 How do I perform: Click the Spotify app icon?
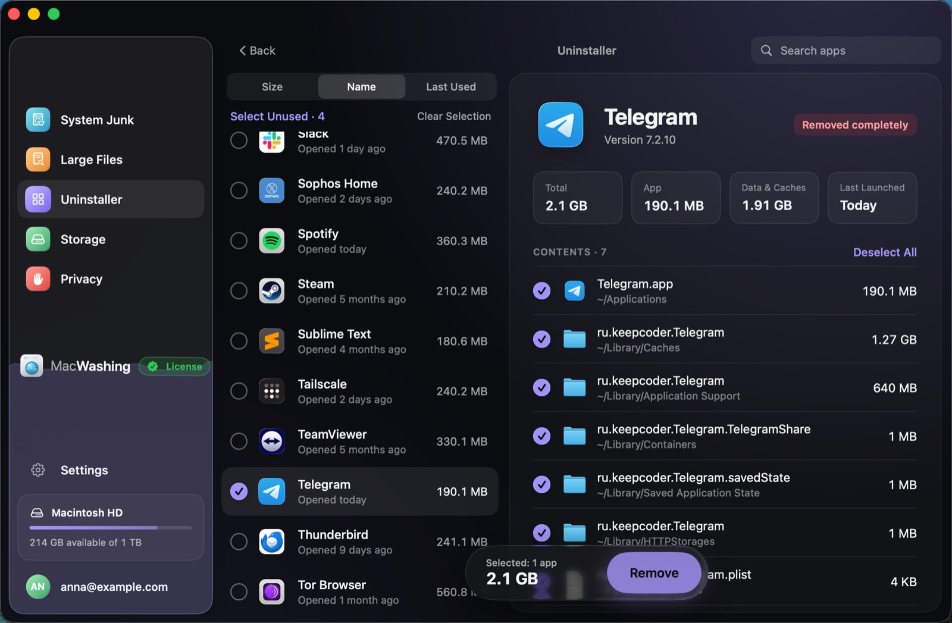coord(272,240)
